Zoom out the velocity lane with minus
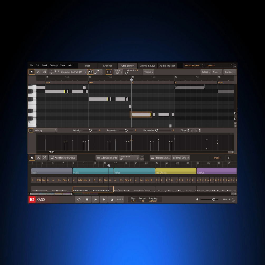Screen dimensions: 265x265 [x=229, y=152]
